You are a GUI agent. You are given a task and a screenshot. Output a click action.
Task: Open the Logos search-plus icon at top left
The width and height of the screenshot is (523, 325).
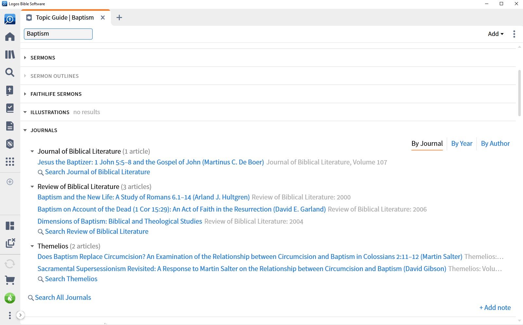click(10, 19)
